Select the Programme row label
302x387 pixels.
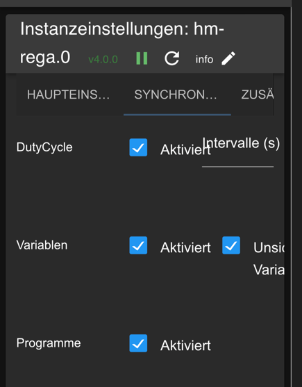click(49, 343)
